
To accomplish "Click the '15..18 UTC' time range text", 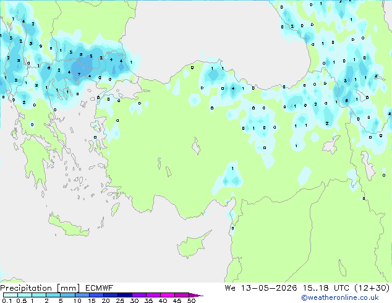I will point(325,288).
